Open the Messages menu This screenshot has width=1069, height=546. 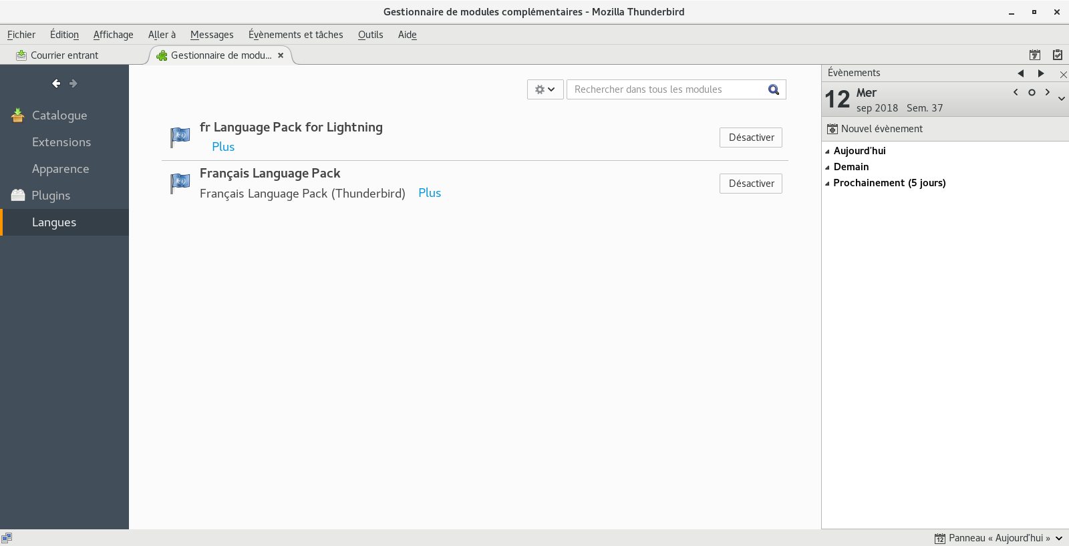coord(212,35)
